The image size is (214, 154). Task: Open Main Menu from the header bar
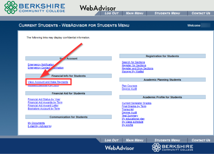pyautogui.click(x=135, y=13)
